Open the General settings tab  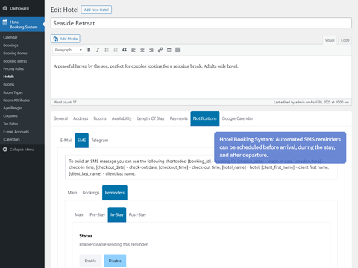click(x=60, y=118)
